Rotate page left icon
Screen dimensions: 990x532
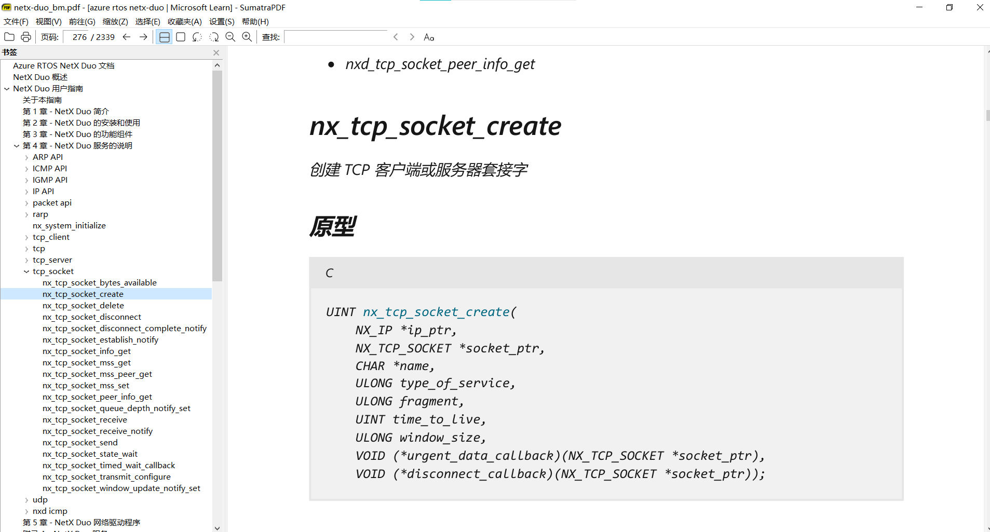197,37
